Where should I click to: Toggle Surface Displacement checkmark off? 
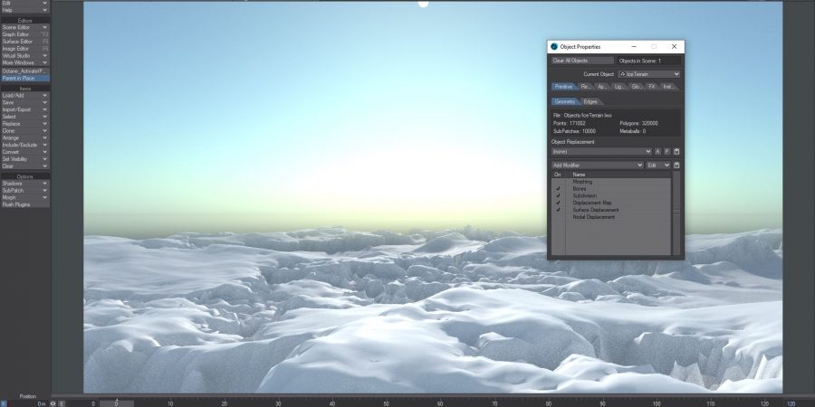(558, 210)
